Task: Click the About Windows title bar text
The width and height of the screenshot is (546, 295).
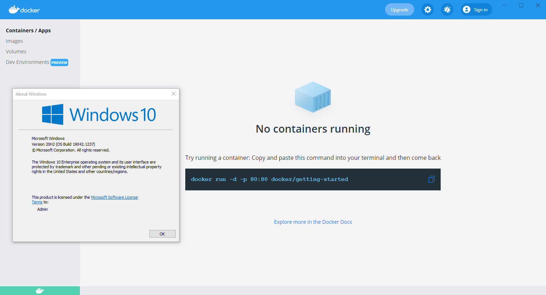Action: pos(31,94)
